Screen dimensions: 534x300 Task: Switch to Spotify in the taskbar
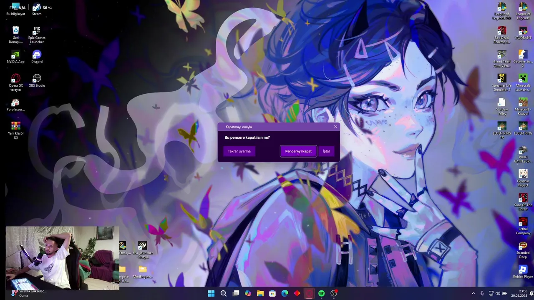tap(321, 293)
